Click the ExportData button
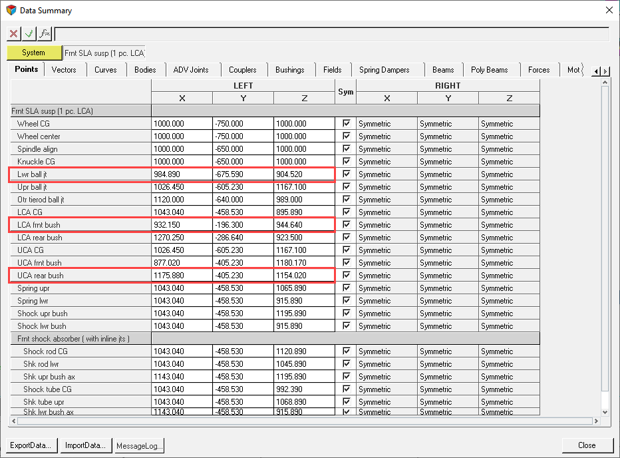 pos(33,445)
